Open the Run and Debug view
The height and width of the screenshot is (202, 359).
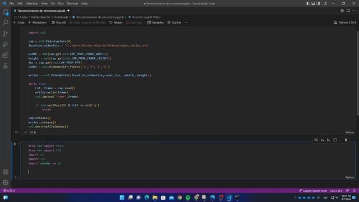coord(5,44)
